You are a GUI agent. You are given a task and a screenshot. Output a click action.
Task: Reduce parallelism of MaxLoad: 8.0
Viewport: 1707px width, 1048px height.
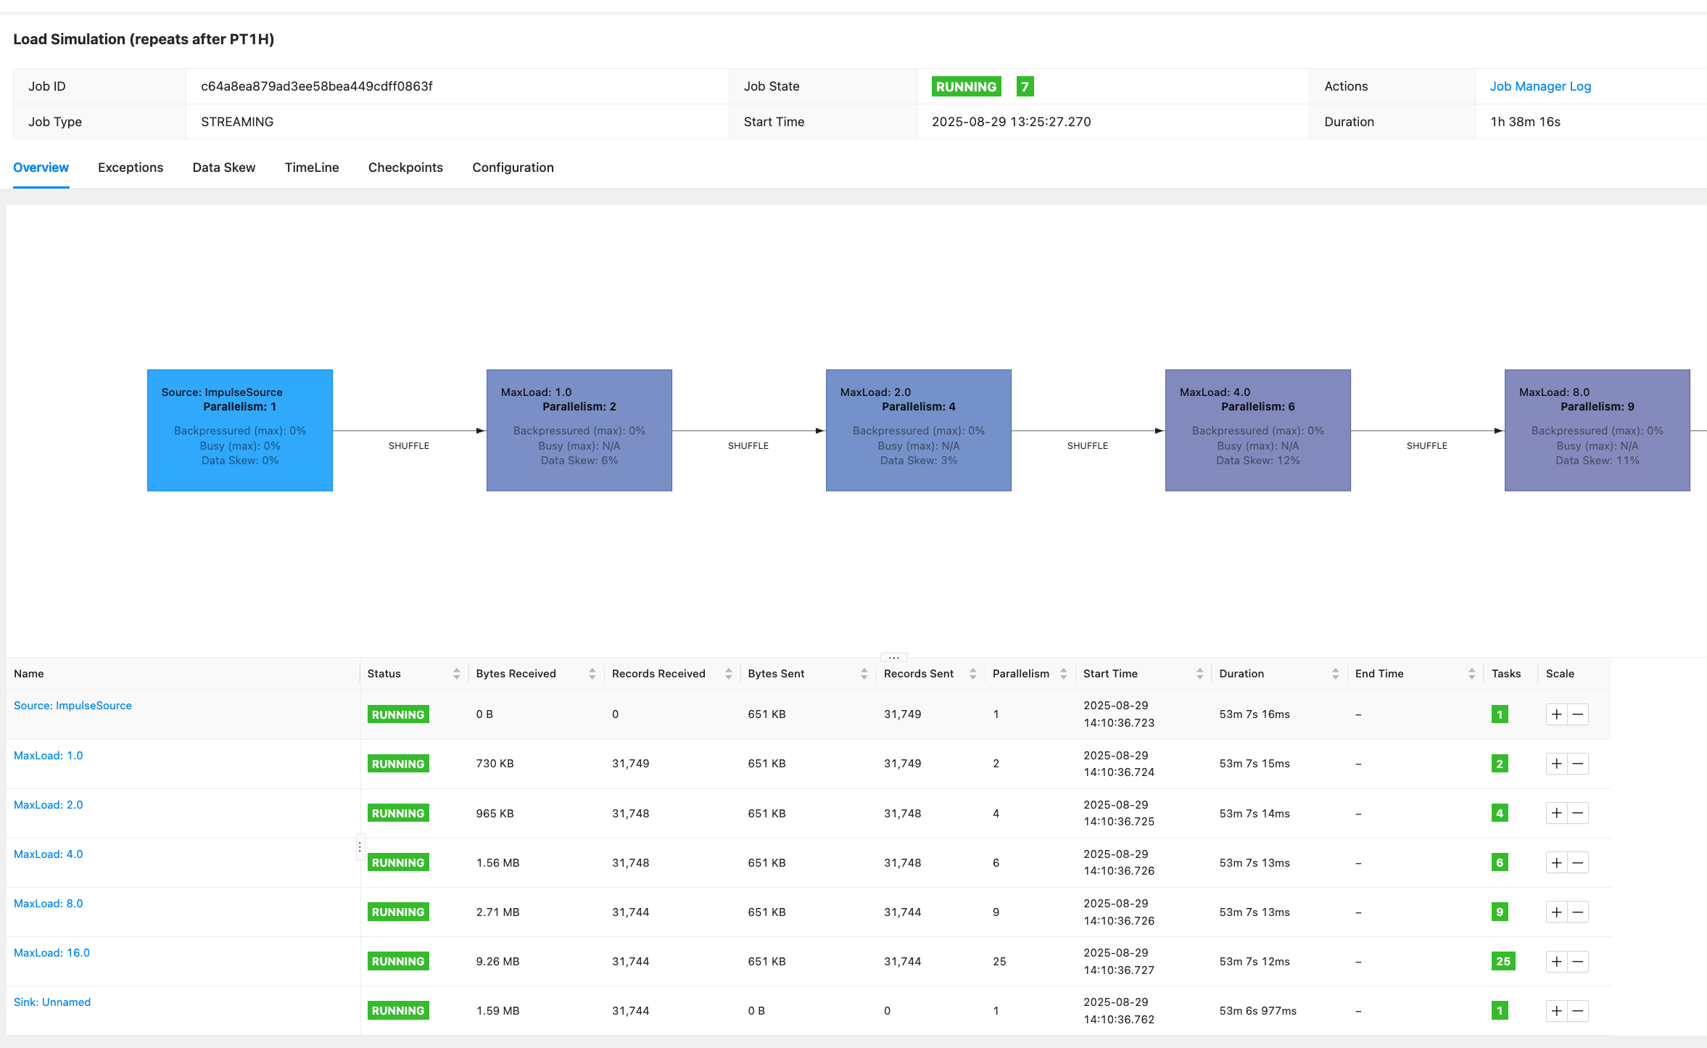pos(1578,912)
